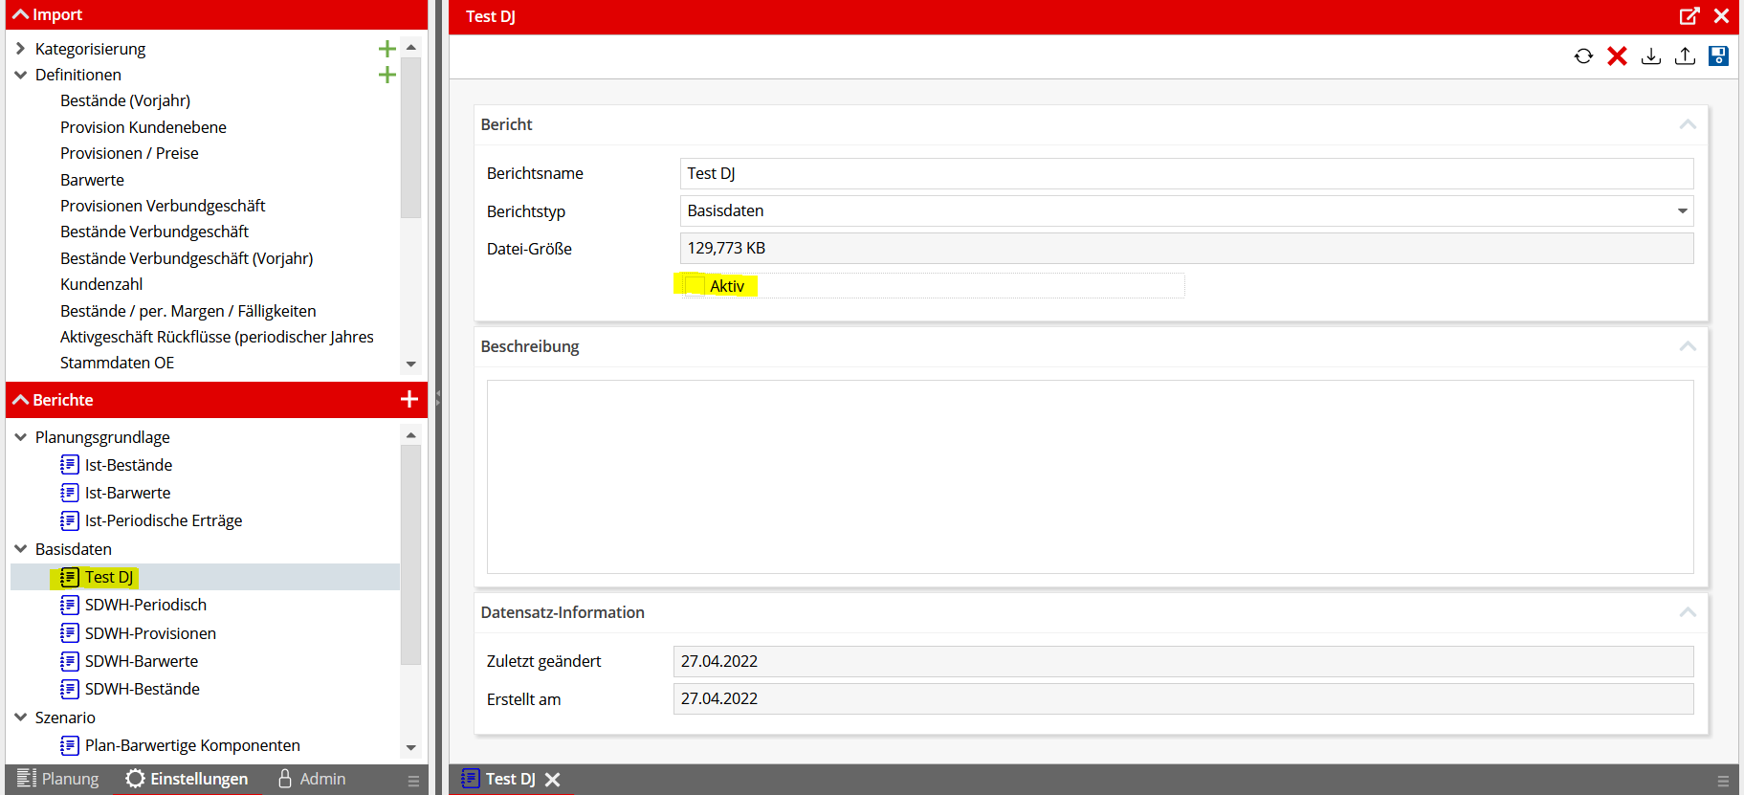The height and width of the screenshot is (795, 1744).
Task: Open the Berichtstyp dropdown
Action: 1682,211
